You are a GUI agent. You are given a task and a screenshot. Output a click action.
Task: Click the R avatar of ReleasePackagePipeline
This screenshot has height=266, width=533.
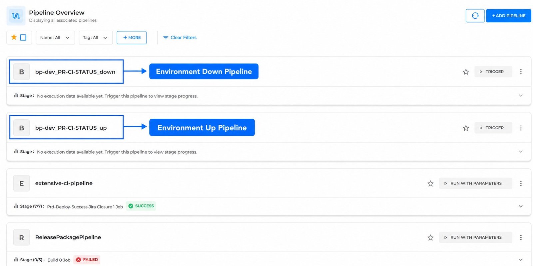22,238
